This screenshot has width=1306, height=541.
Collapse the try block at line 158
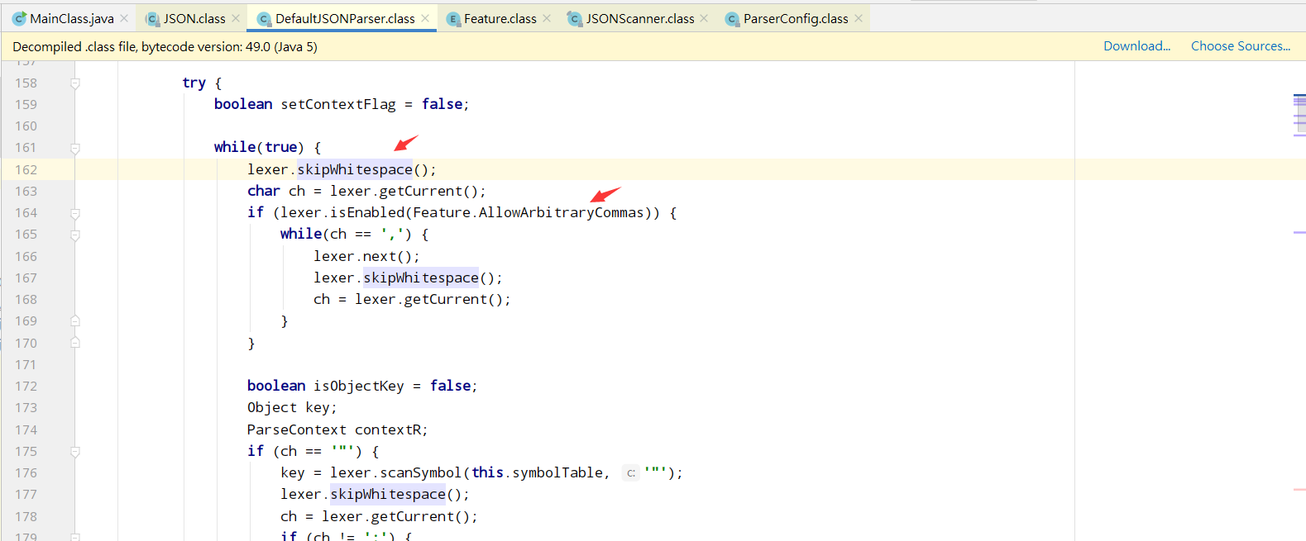75,83
